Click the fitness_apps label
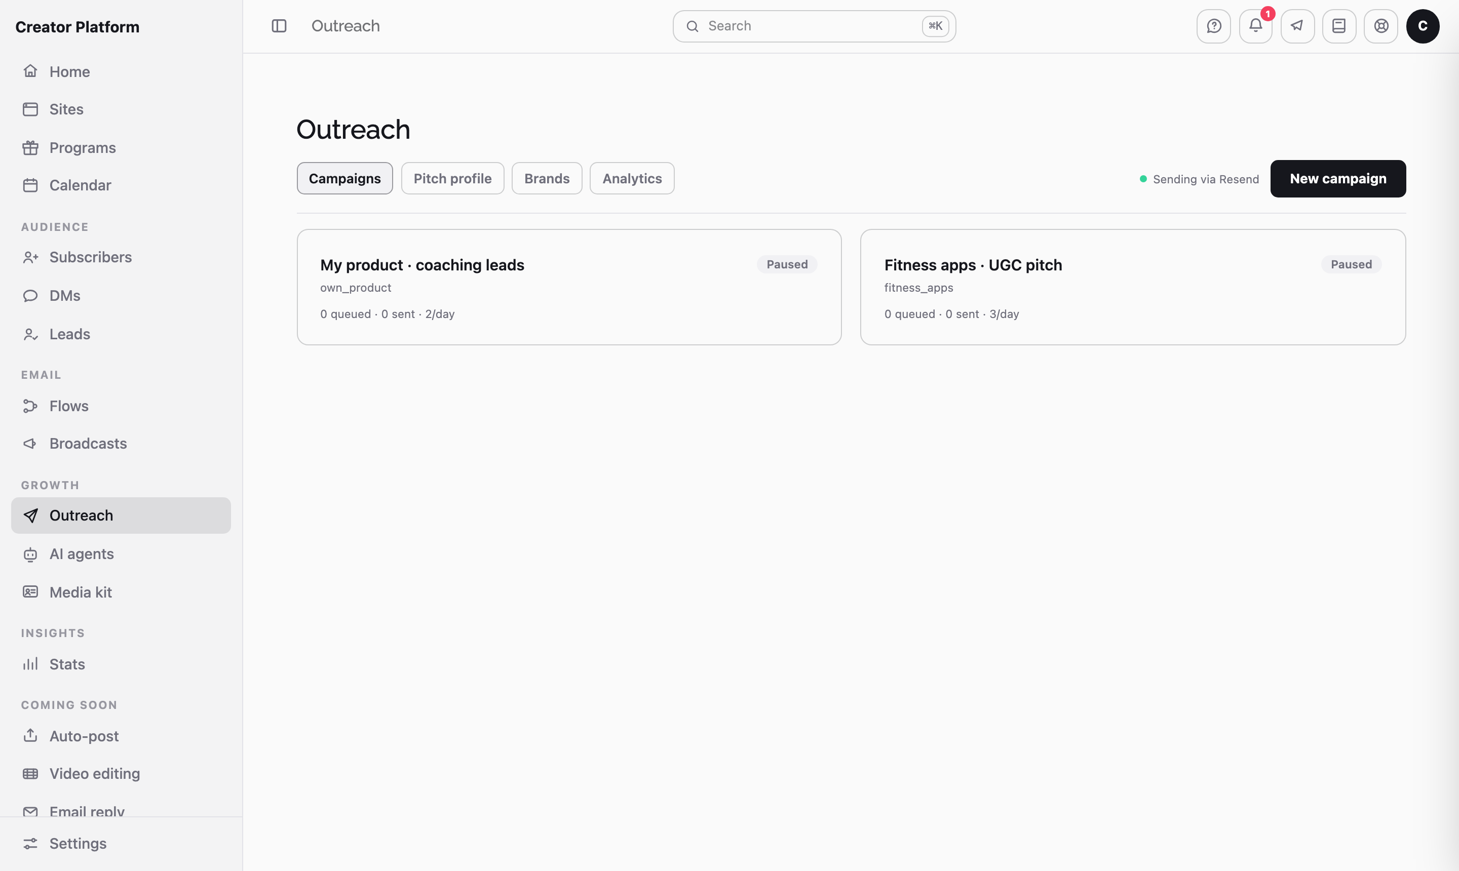 click(x=918, y=288)
